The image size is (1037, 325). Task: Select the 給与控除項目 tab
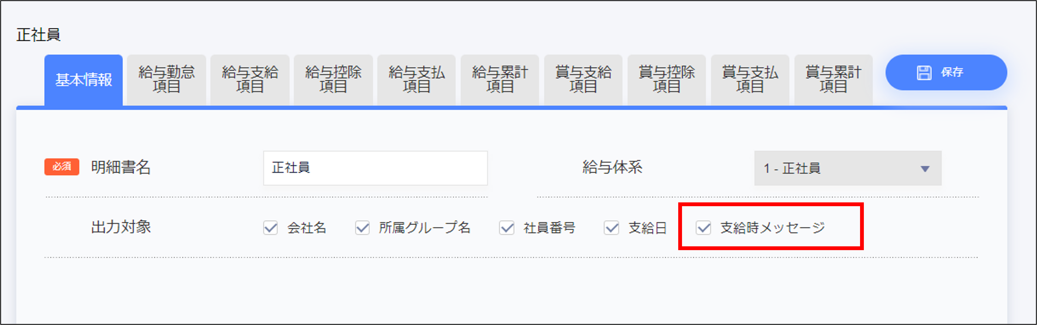(x=333, y=79)
